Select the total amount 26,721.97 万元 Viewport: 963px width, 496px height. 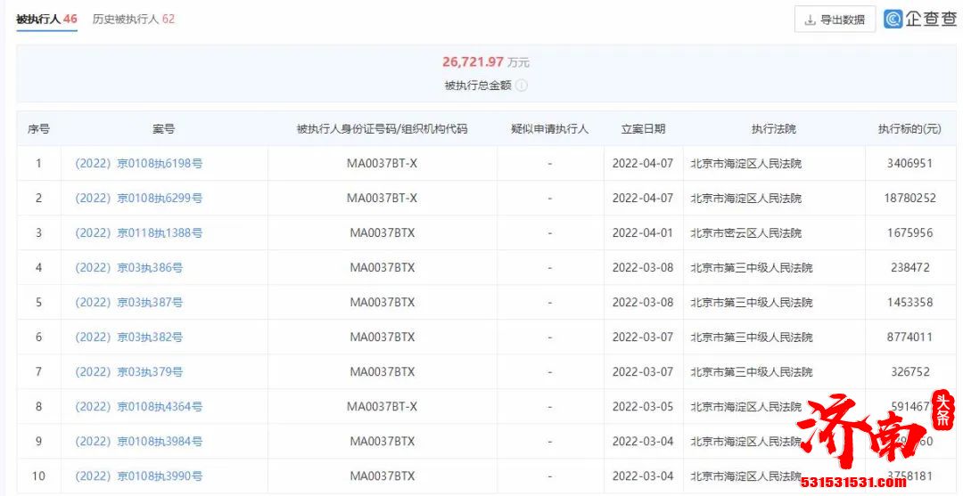coord(486,62)
